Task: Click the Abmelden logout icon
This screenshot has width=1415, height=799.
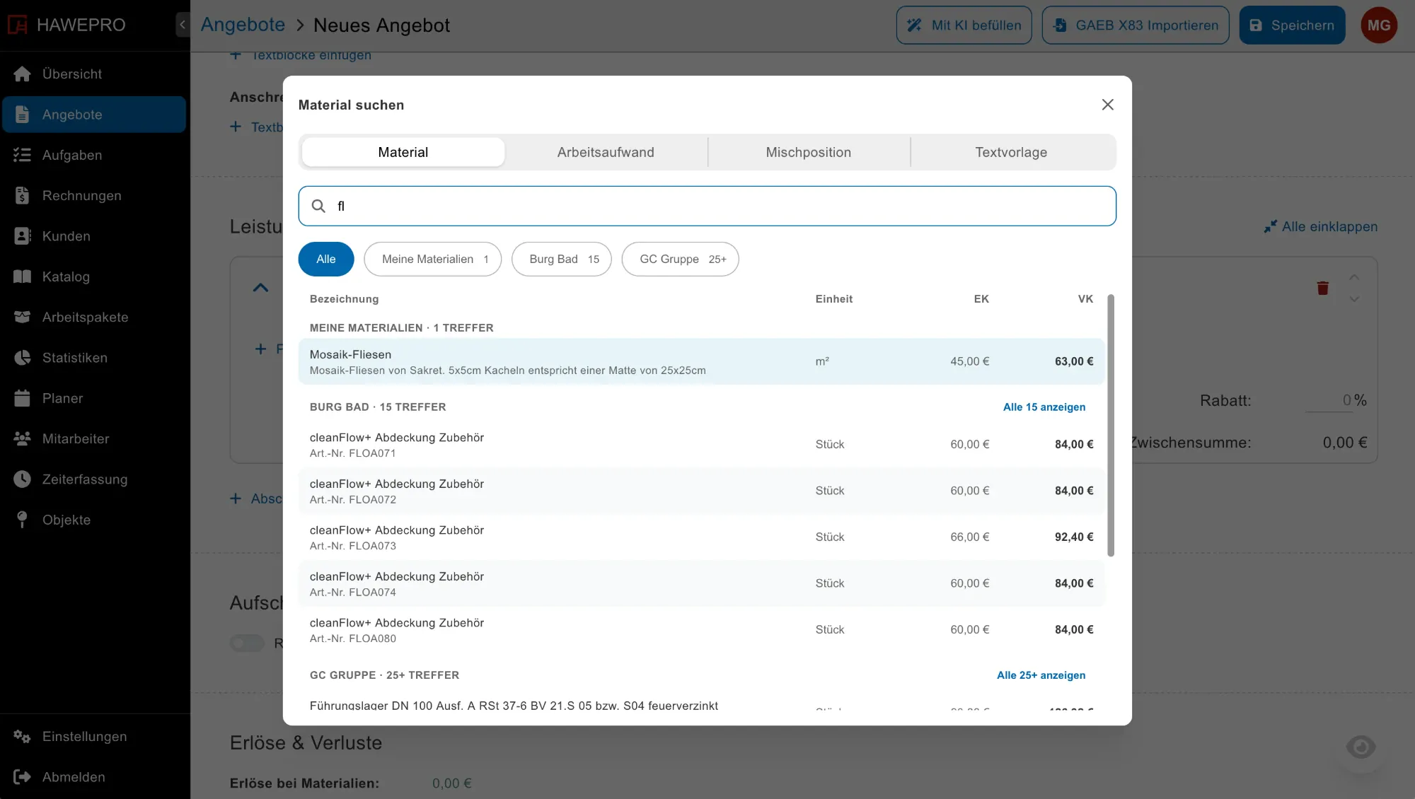Action: coord(22,777)
